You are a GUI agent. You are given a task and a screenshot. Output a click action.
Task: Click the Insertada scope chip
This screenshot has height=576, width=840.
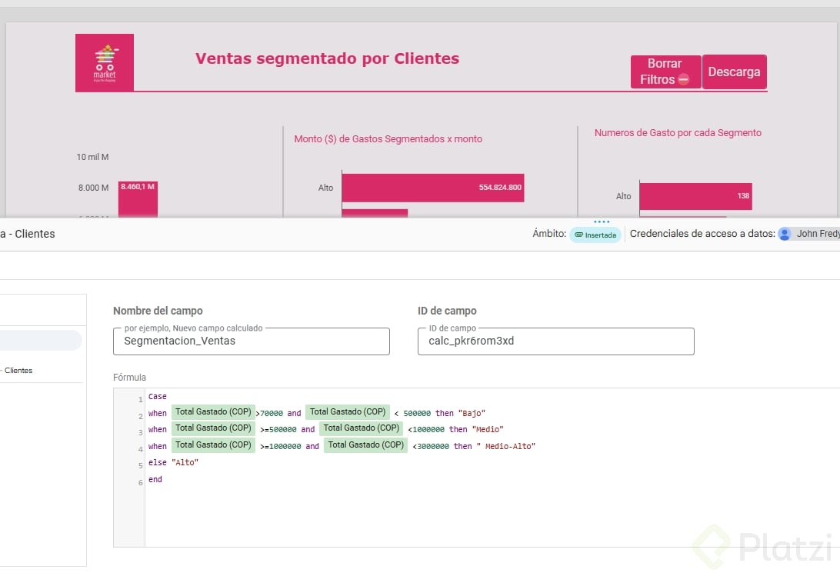pyautogui.click(x=595, y=235)
